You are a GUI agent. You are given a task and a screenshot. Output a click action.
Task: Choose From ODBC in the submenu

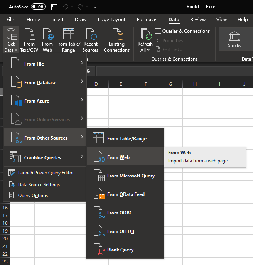125,213
